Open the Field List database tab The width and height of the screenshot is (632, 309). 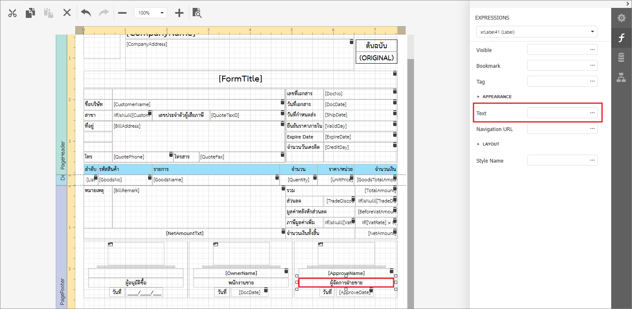pos(621,58)
